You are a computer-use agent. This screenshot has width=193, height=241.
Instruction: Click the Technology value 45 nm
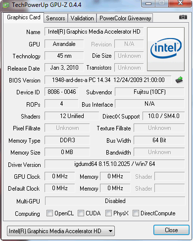(x=64, y=56)
